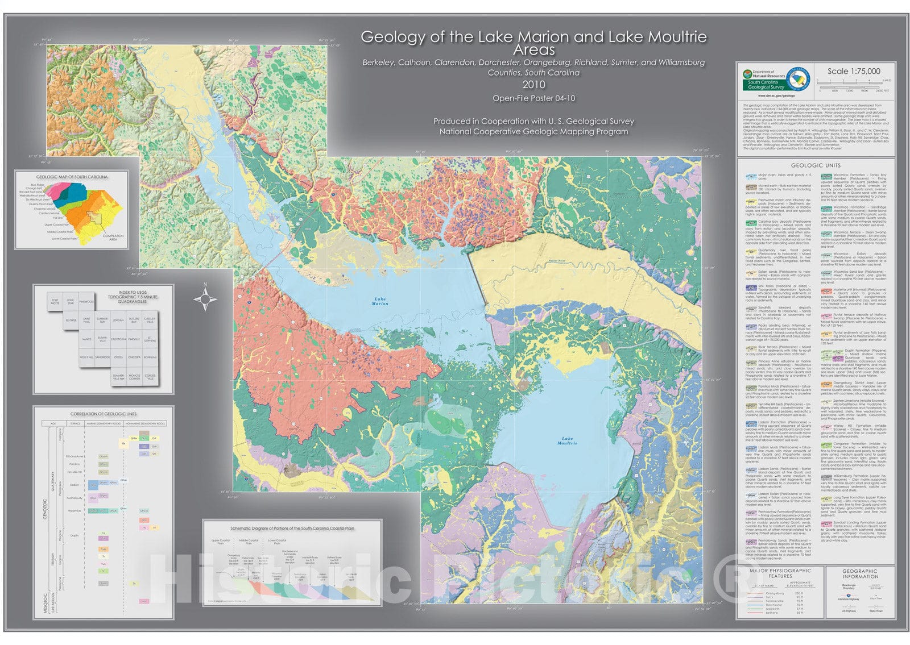This screenshot has height=645, width=910.
Task: Click the Orangeburg District bed legend symbol
Action: [826, 385]
